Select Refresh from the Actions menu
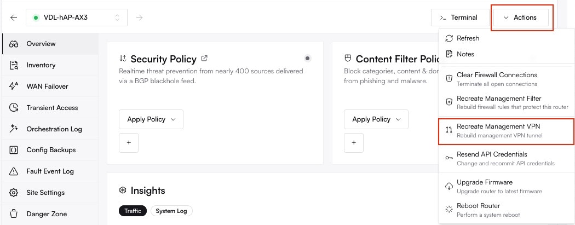 coord(468,38)
